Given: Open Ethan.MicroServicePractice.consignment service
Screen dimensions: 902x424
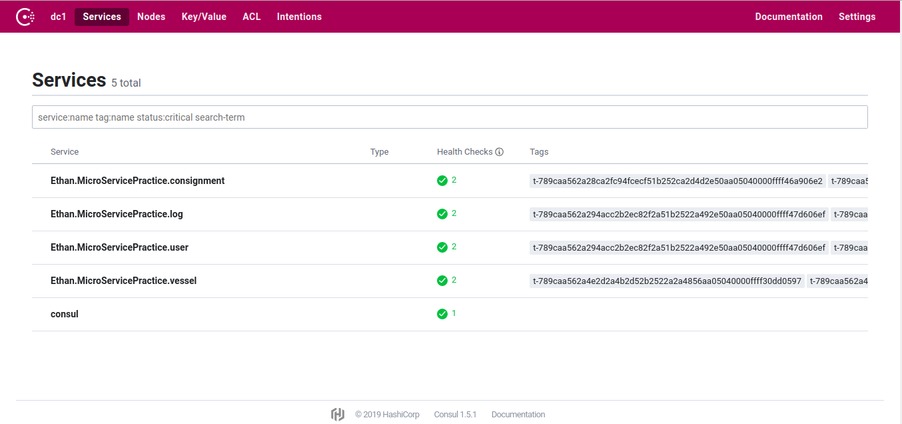Looking at the screenshot, I should pyautogui.click(x=137, y=181).
